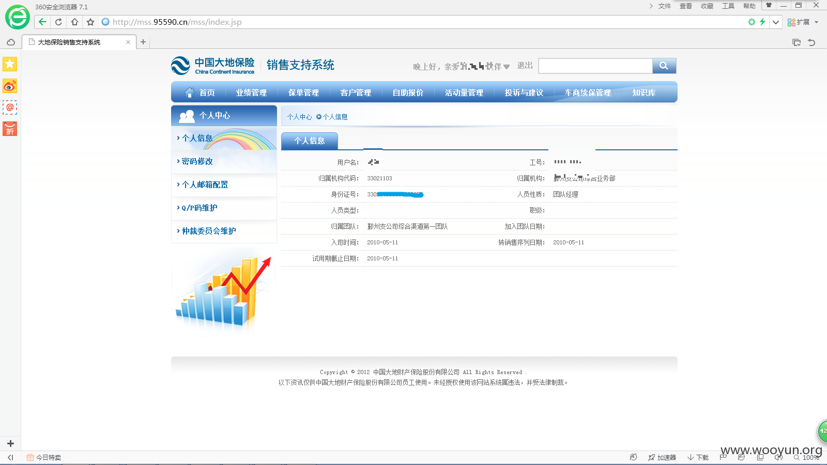Click the speaker mute icon in status bar

pyautogui.click(x=778, y=457)
